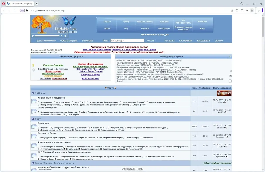Click folder icon for Hi-Fi Домашний кинотеатр
The height and width of the screenshot is (172, 265).
34,156
